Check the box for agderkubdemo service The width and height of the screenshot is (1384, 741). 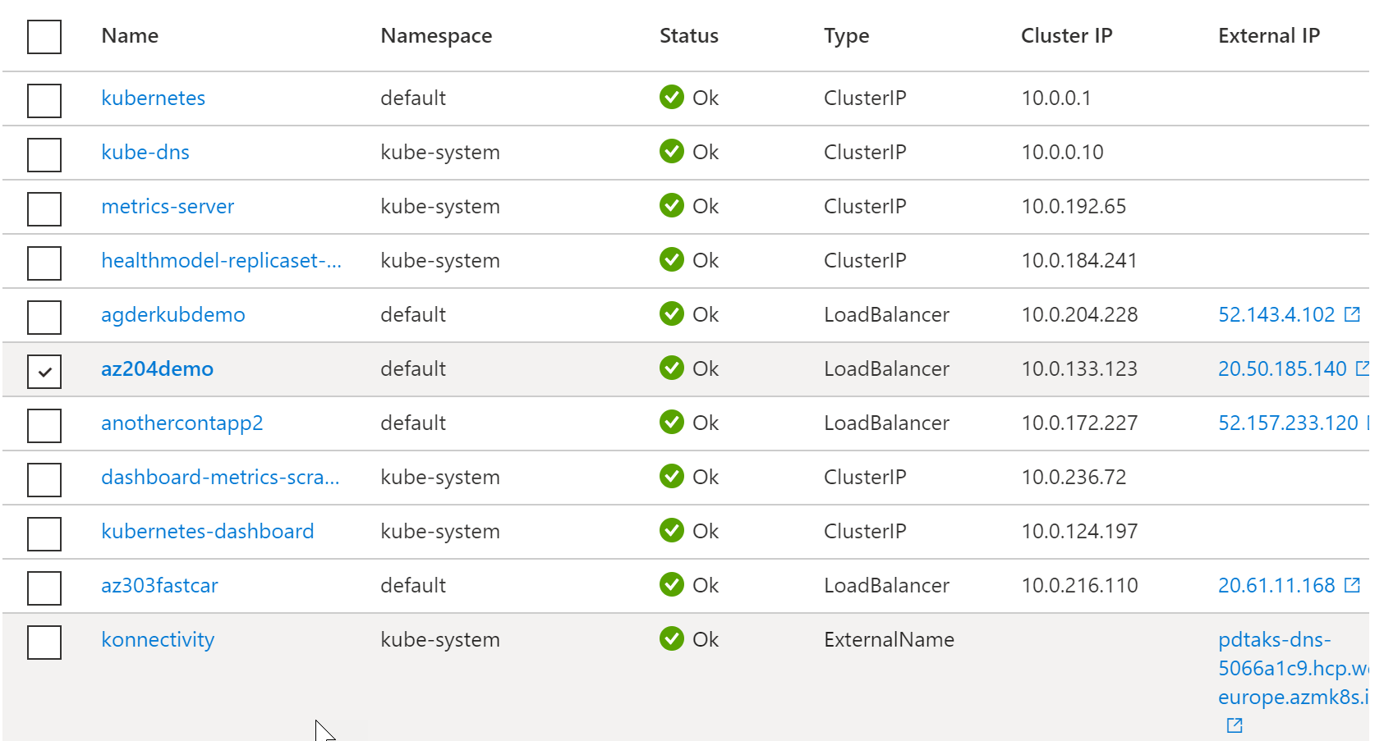click(44, 318)
